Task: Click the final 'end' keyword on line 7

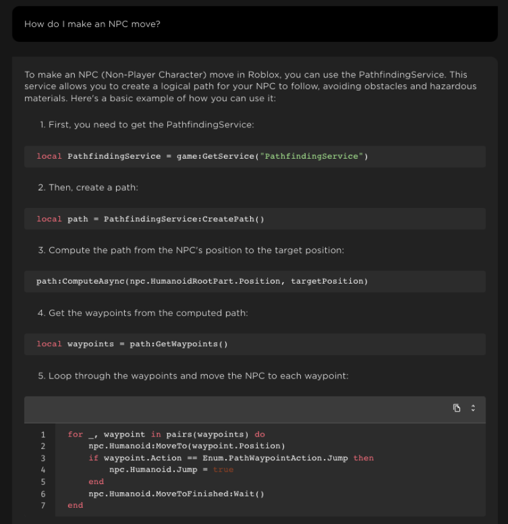Action: coord(74,505)
